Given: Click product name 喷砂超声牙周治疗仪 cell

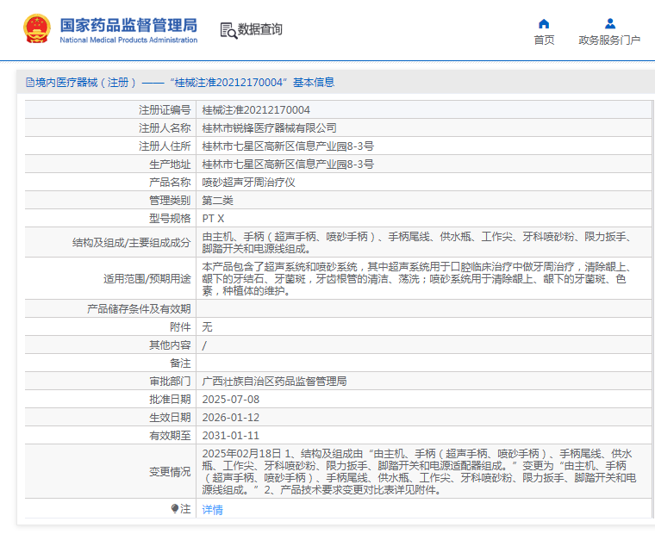Looking at the screenshot, I should tap(249, 183).
